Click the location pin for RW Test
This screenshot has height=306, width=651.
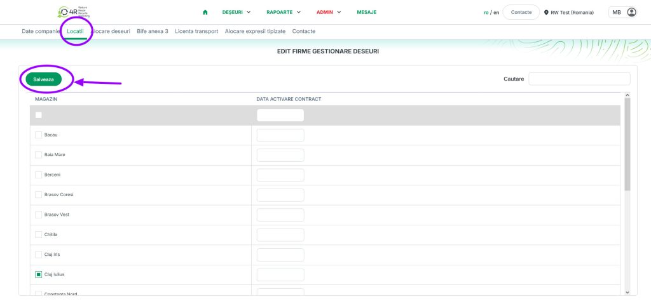[546, 12]
